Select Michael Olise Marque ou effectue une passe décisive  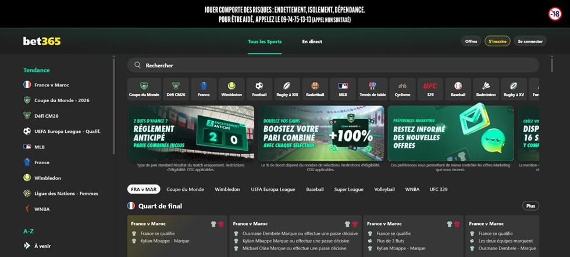[x=294, y=248]
